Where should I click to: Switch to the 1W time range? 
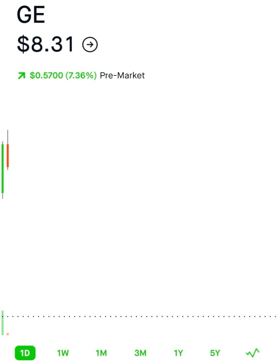coord(63,353)
